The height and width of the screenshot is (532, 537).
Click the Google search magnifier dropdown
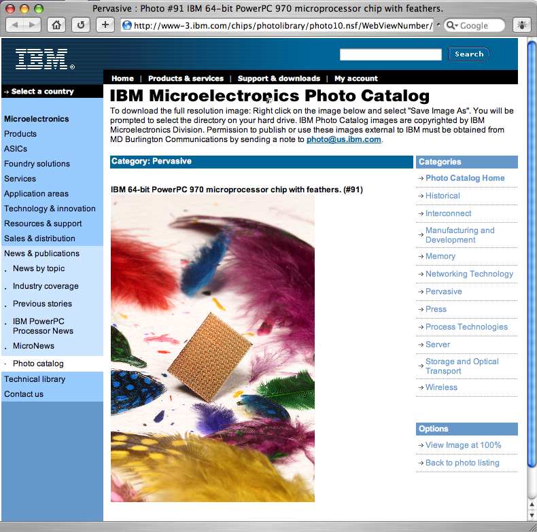[x=452, y=25]
